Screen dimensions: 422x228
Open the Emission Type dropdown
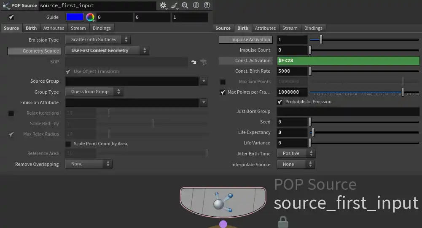point(98,40)
